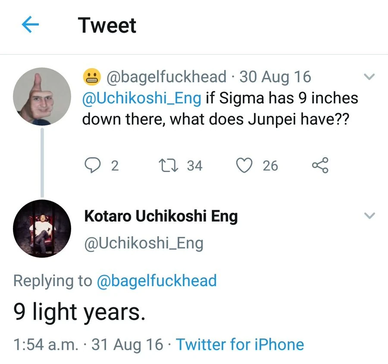Open Kotaro Uchikoshi's profile picture
Image resolution: width=388 pixels, height=364 pixels.
coord(42,228)
